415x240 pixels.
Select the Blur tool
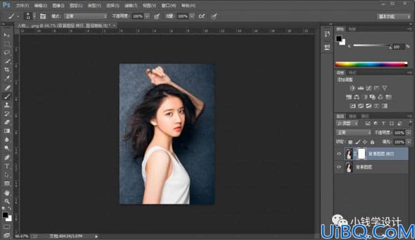(x=7, y=139)
